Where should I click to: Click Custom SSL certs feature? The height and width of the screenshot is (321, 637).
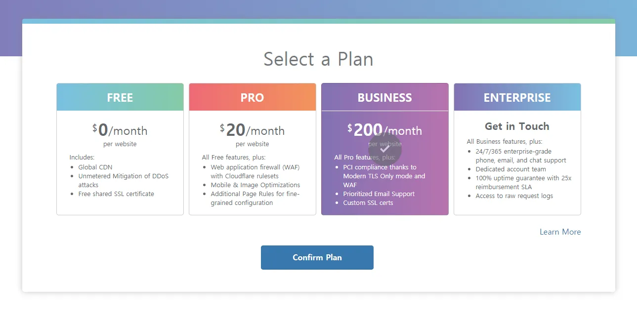coord(368,202)
